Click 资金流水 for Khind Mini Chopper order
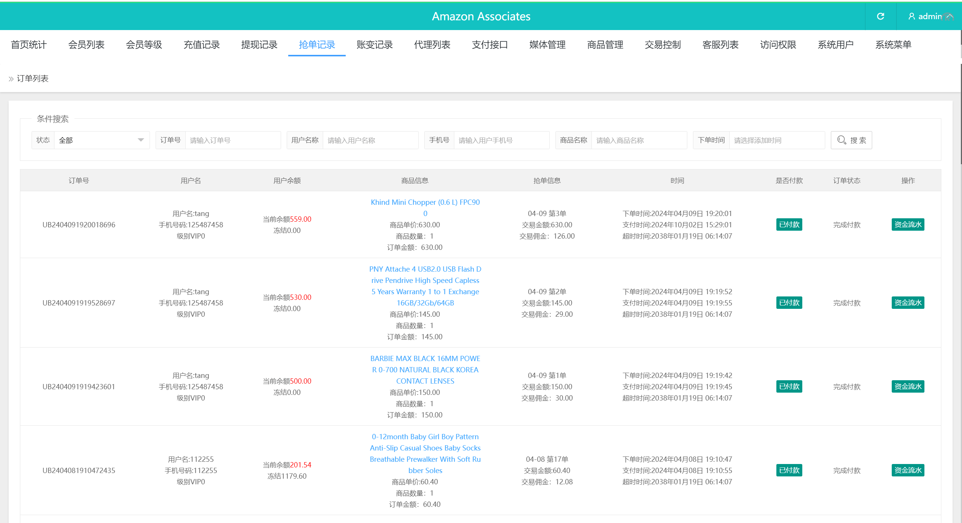The height and width of the screenshot is (523, 962). pos(908,225)
